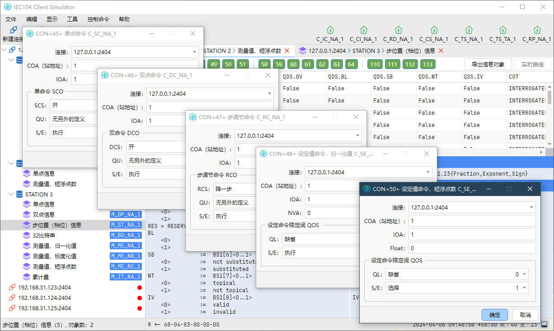The image size is (554, 331).
Task: Click the C_CI_NA_1 counter interrogation icon
Action: pos(363,31)
